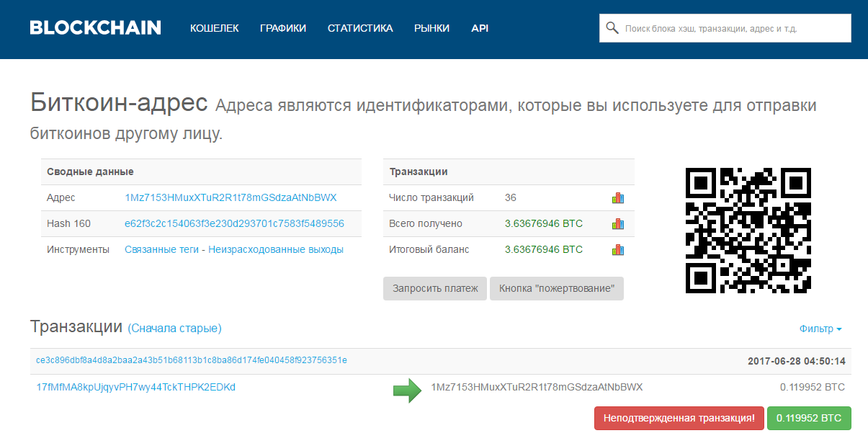Open the Графики menu item
The width and height of the screenshot is (868, 446).
click(283, 28)
